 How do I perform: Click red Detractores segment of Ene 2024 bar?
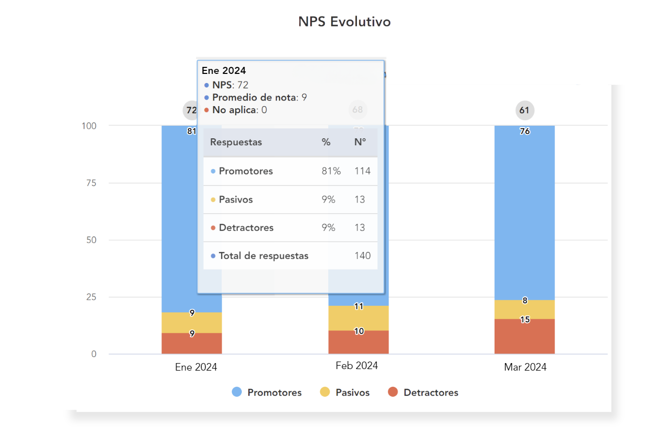[x=192, y=344]
